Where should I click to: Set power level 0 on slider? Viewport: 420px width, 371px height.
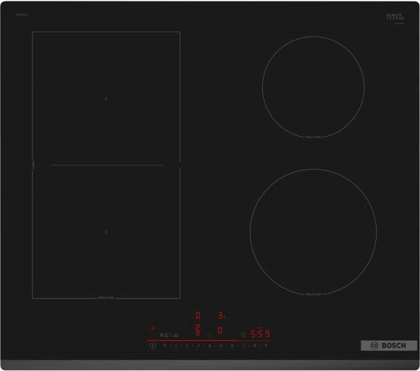coord(164,345)
